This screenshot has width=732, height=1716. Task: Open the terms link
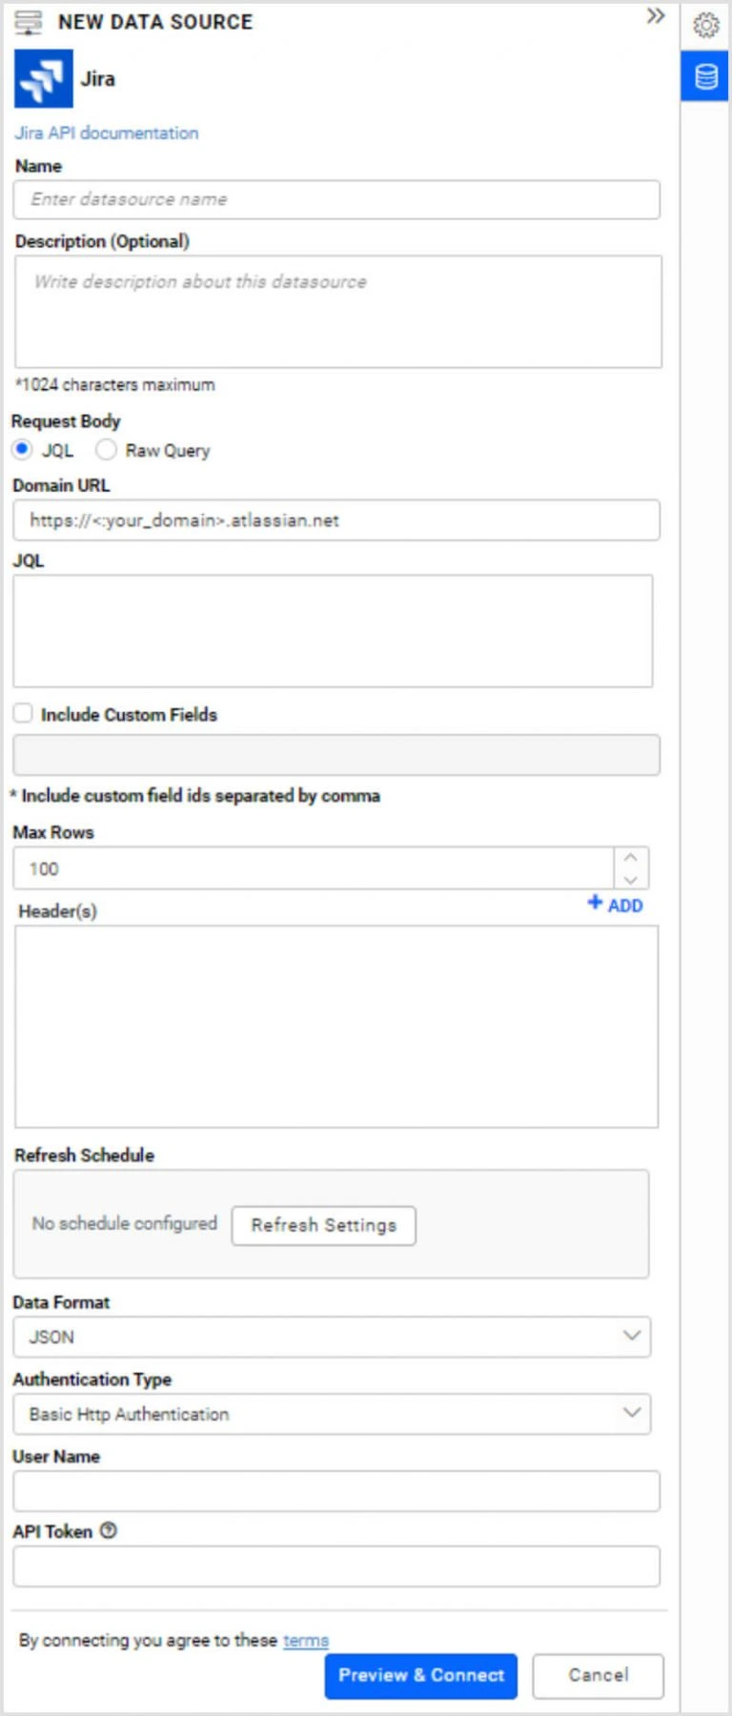tap(305, 1640)
